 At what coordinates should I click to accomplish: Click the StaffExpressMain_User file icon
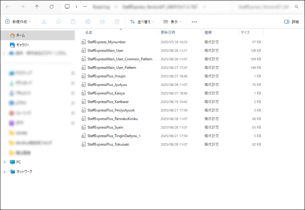pos(83,50)
